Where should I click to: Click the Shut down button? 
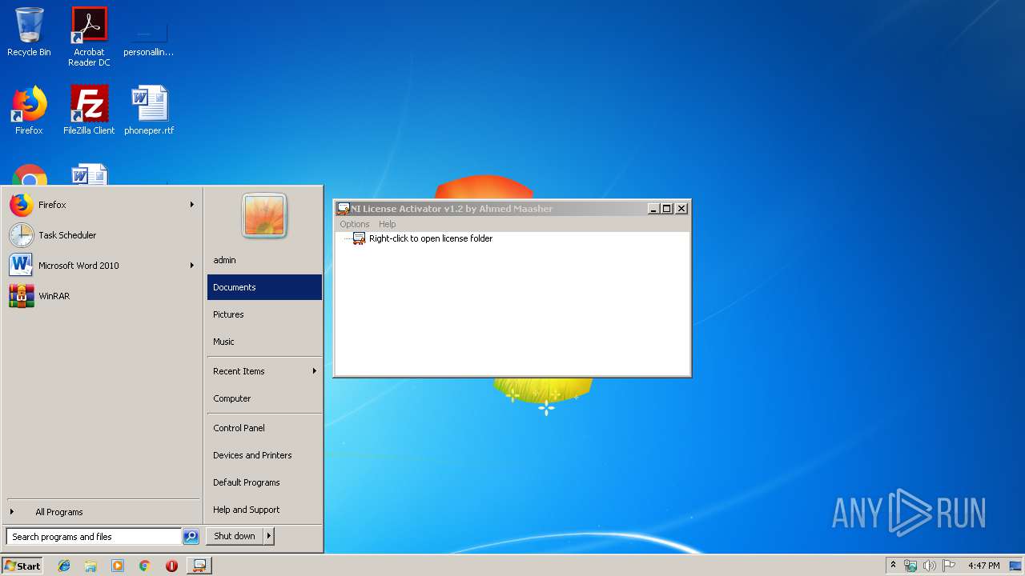[235, 536]
